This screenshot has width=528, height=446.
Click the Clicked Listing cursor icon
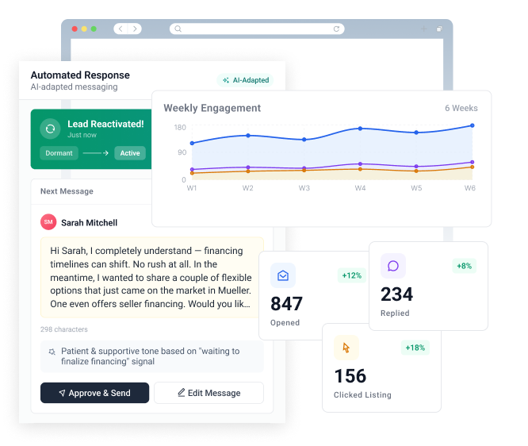pos(346,348)
